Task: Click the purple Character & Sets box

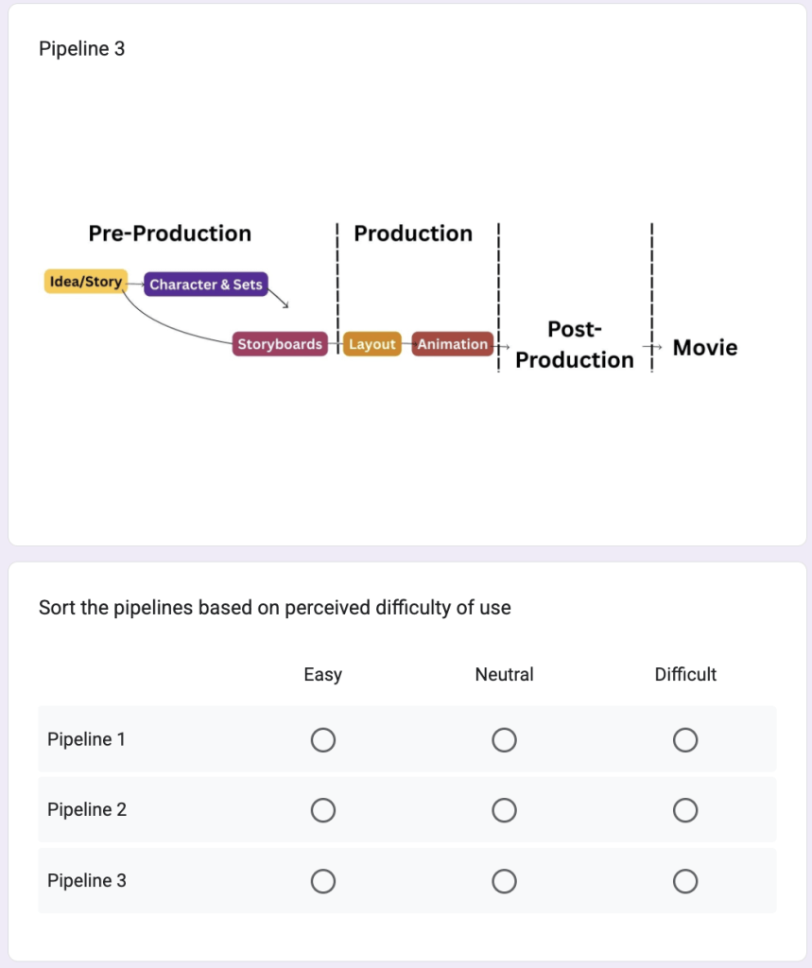Action: point(206,285)
